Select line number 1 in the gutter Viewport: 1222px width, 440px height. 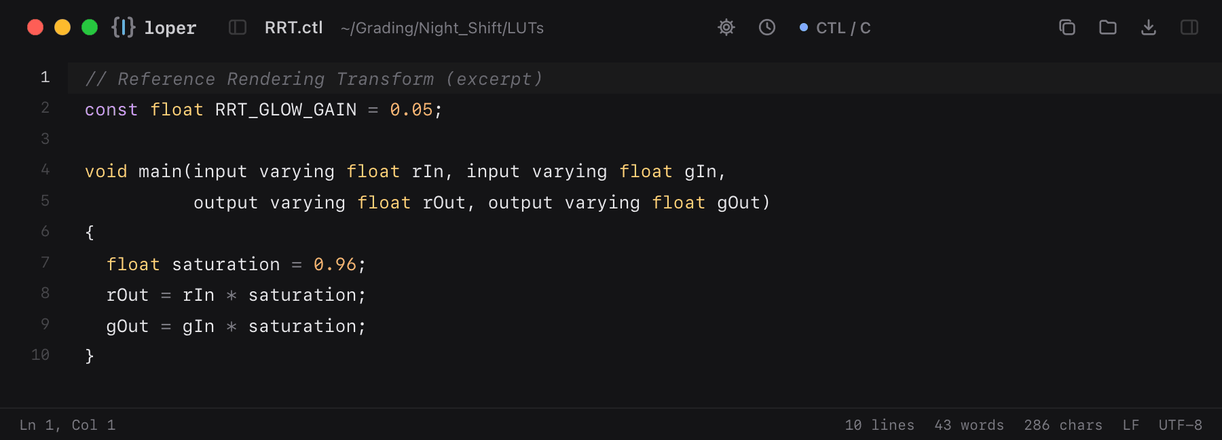point(45,77)
